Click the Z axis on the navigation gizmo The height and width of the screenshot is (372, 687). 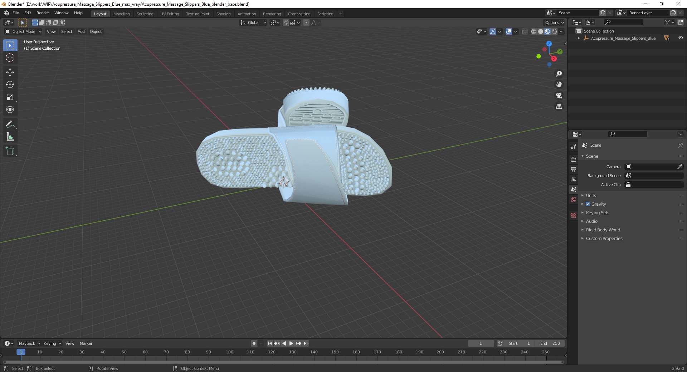tap(549, 44)
